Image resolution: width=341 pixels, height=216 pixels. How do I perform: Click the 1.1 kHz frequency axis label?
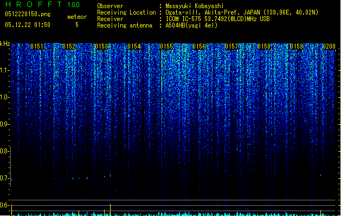4,70
